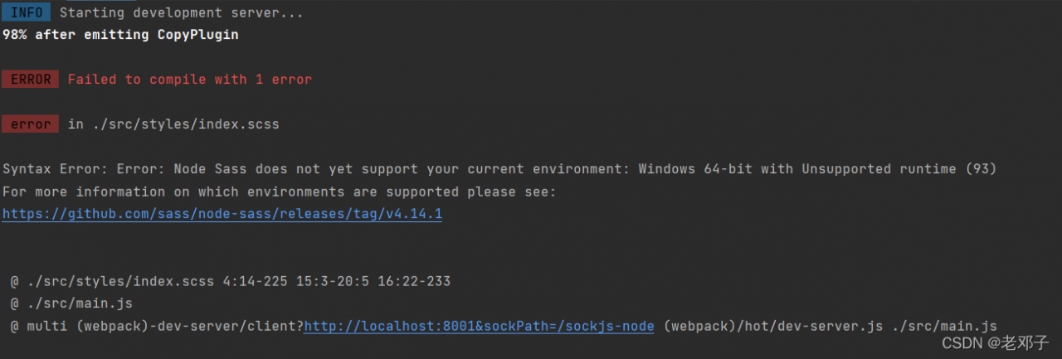Click 'Failed to compile with 1 error' message
The width and height of the screenshot is (1062, 359).
point(189,80)
